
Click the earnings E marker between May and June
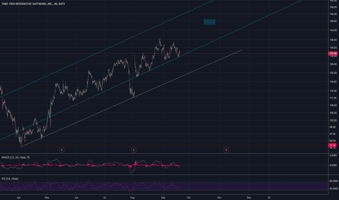[61, 150]
